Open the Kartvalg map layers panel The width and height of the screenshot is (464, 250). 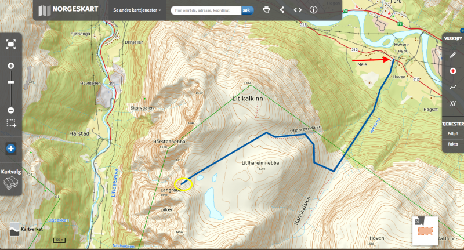pyautogui.click(x=11, y=179)
